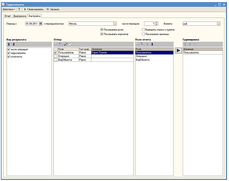Enable the ВидОбъекта filter row checkbox
Image resolution: width=229 pixels, height=181 pixels.
pyautogui.click(x=55, y=60)
